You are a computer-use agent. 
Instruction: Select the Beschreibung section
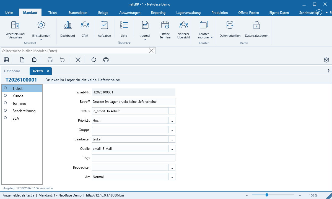point(22,111)
